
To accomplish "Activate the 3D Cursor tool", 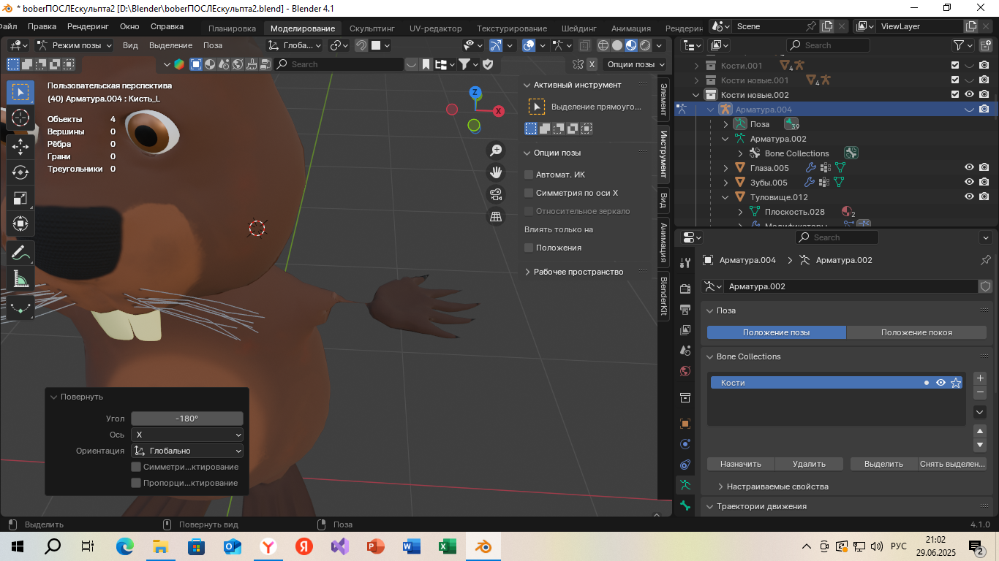I will [20, 118].
